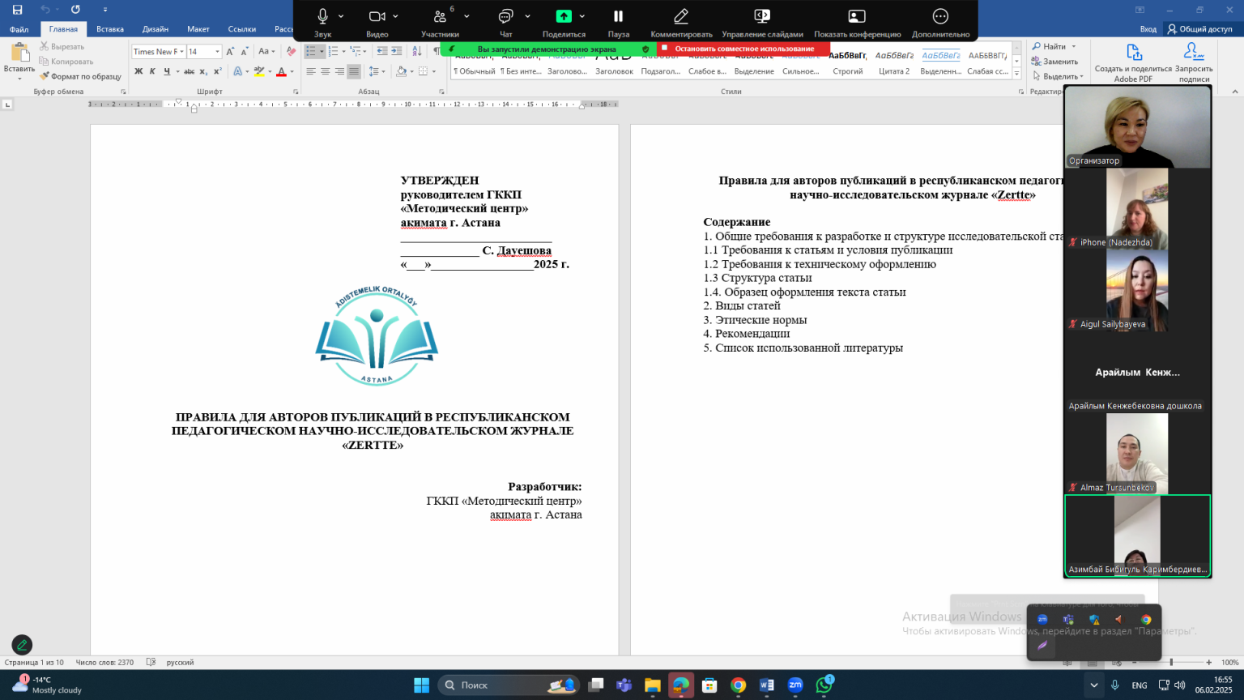Expand the Найти (Find) dropdown arrow
Viewport: 1244px width, 700px height.
click(1074, 47)
